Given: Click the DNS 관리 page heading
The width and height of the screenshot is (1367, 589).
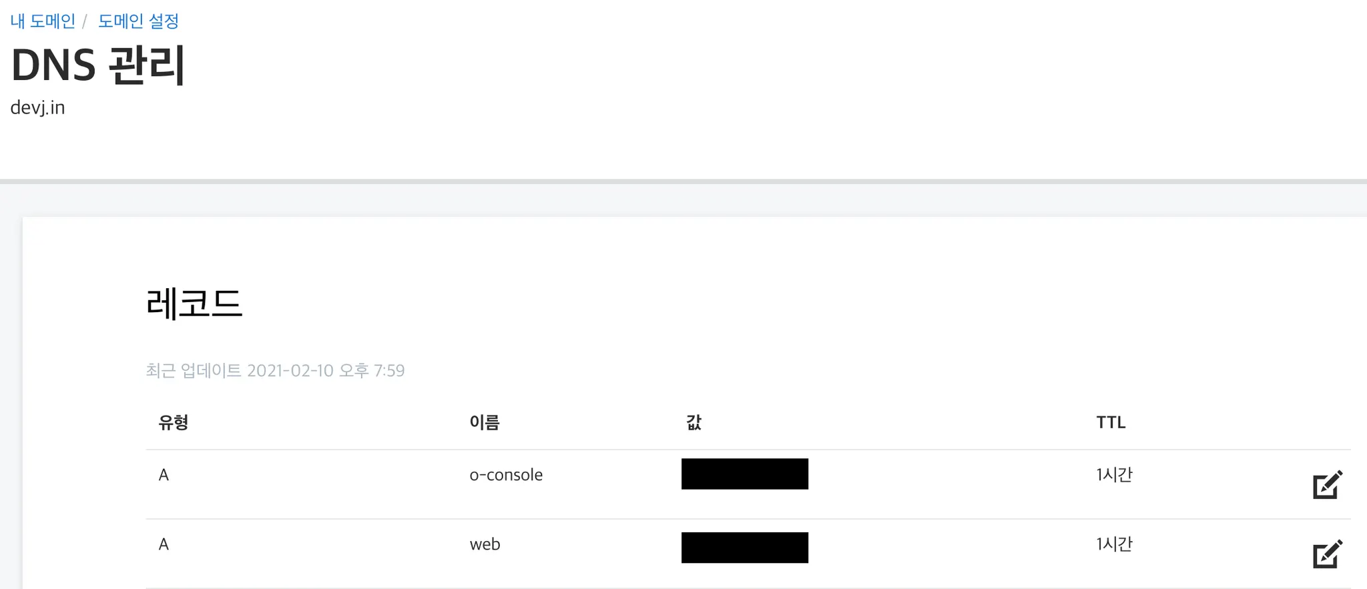Looking at the screenshot, I should (x=97, y=65).
